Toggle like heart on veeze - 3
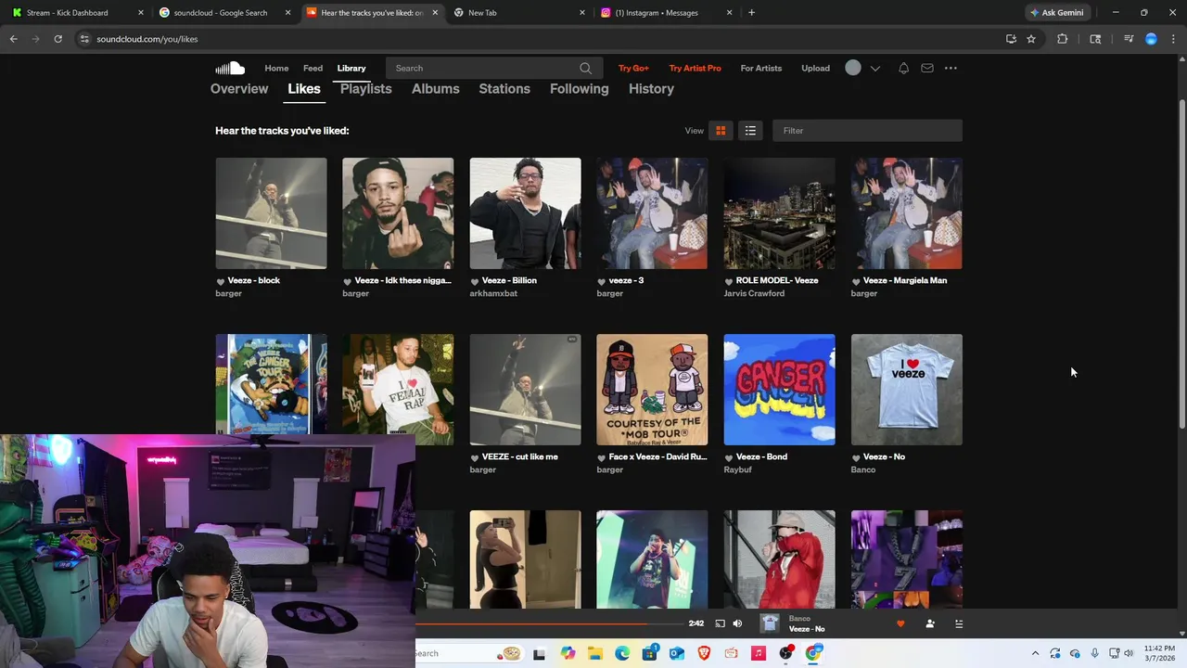Image resolution: width=1187 pixels, height=668 pixels. click(x=602, y=281)
